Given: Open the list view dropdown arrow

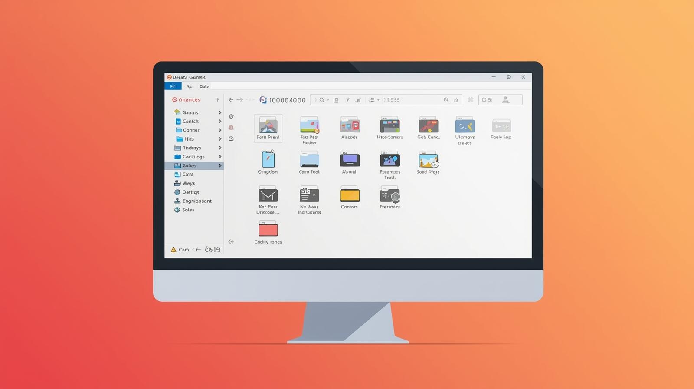Looking at the screenshot, I should coord(378,100).
